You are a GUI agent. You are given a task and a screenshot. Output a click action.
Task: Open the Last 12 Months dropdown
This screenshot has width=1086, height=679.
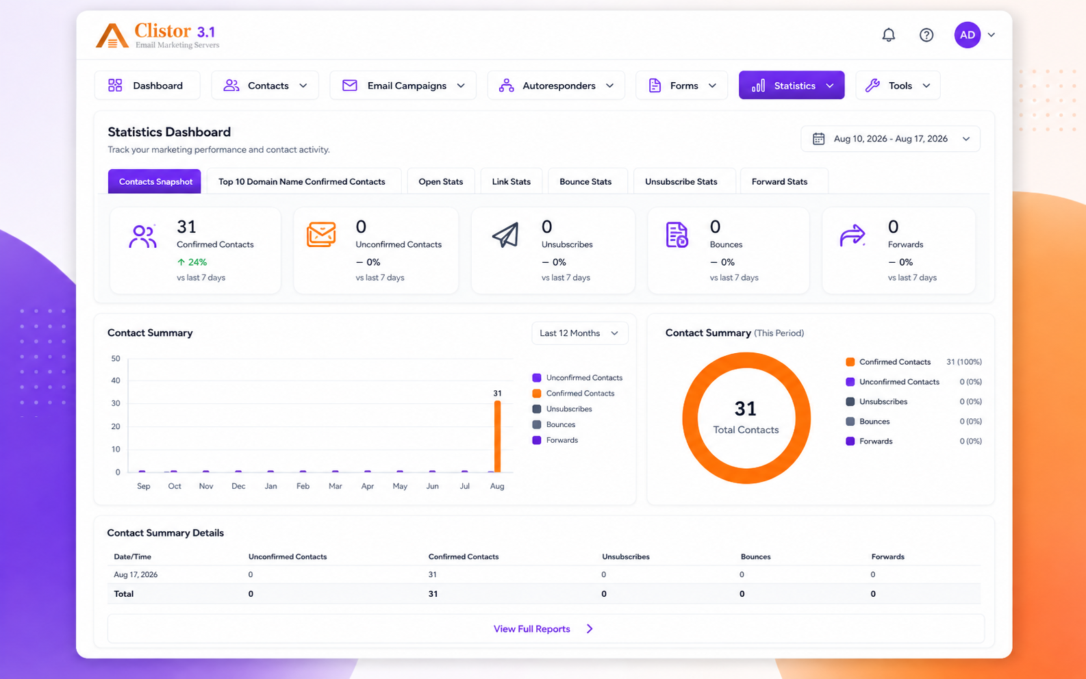click(x=579, y=333)
